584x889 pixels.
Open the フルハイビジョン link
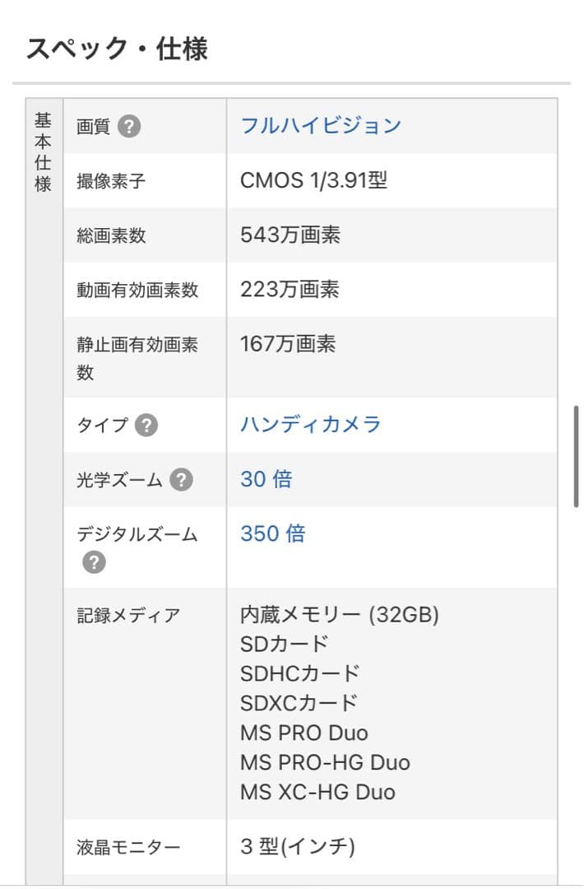(321, 125)
